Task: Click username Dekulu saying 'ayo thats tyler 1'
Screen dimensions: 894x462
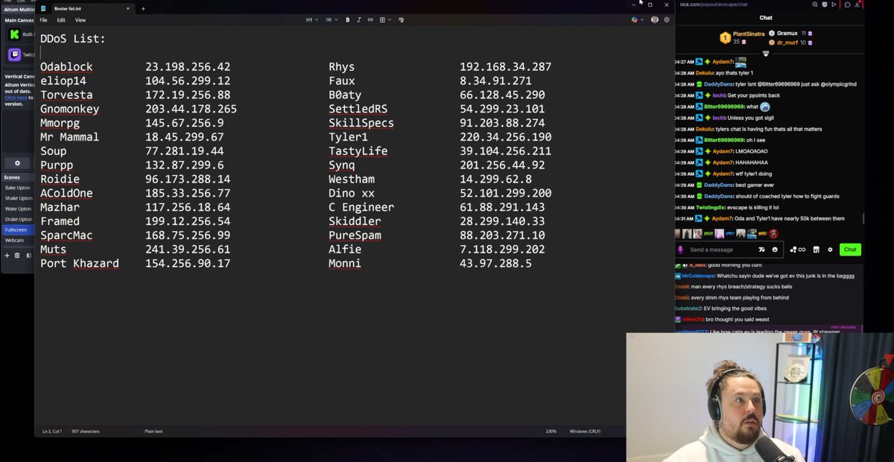Action: point(705,73)
